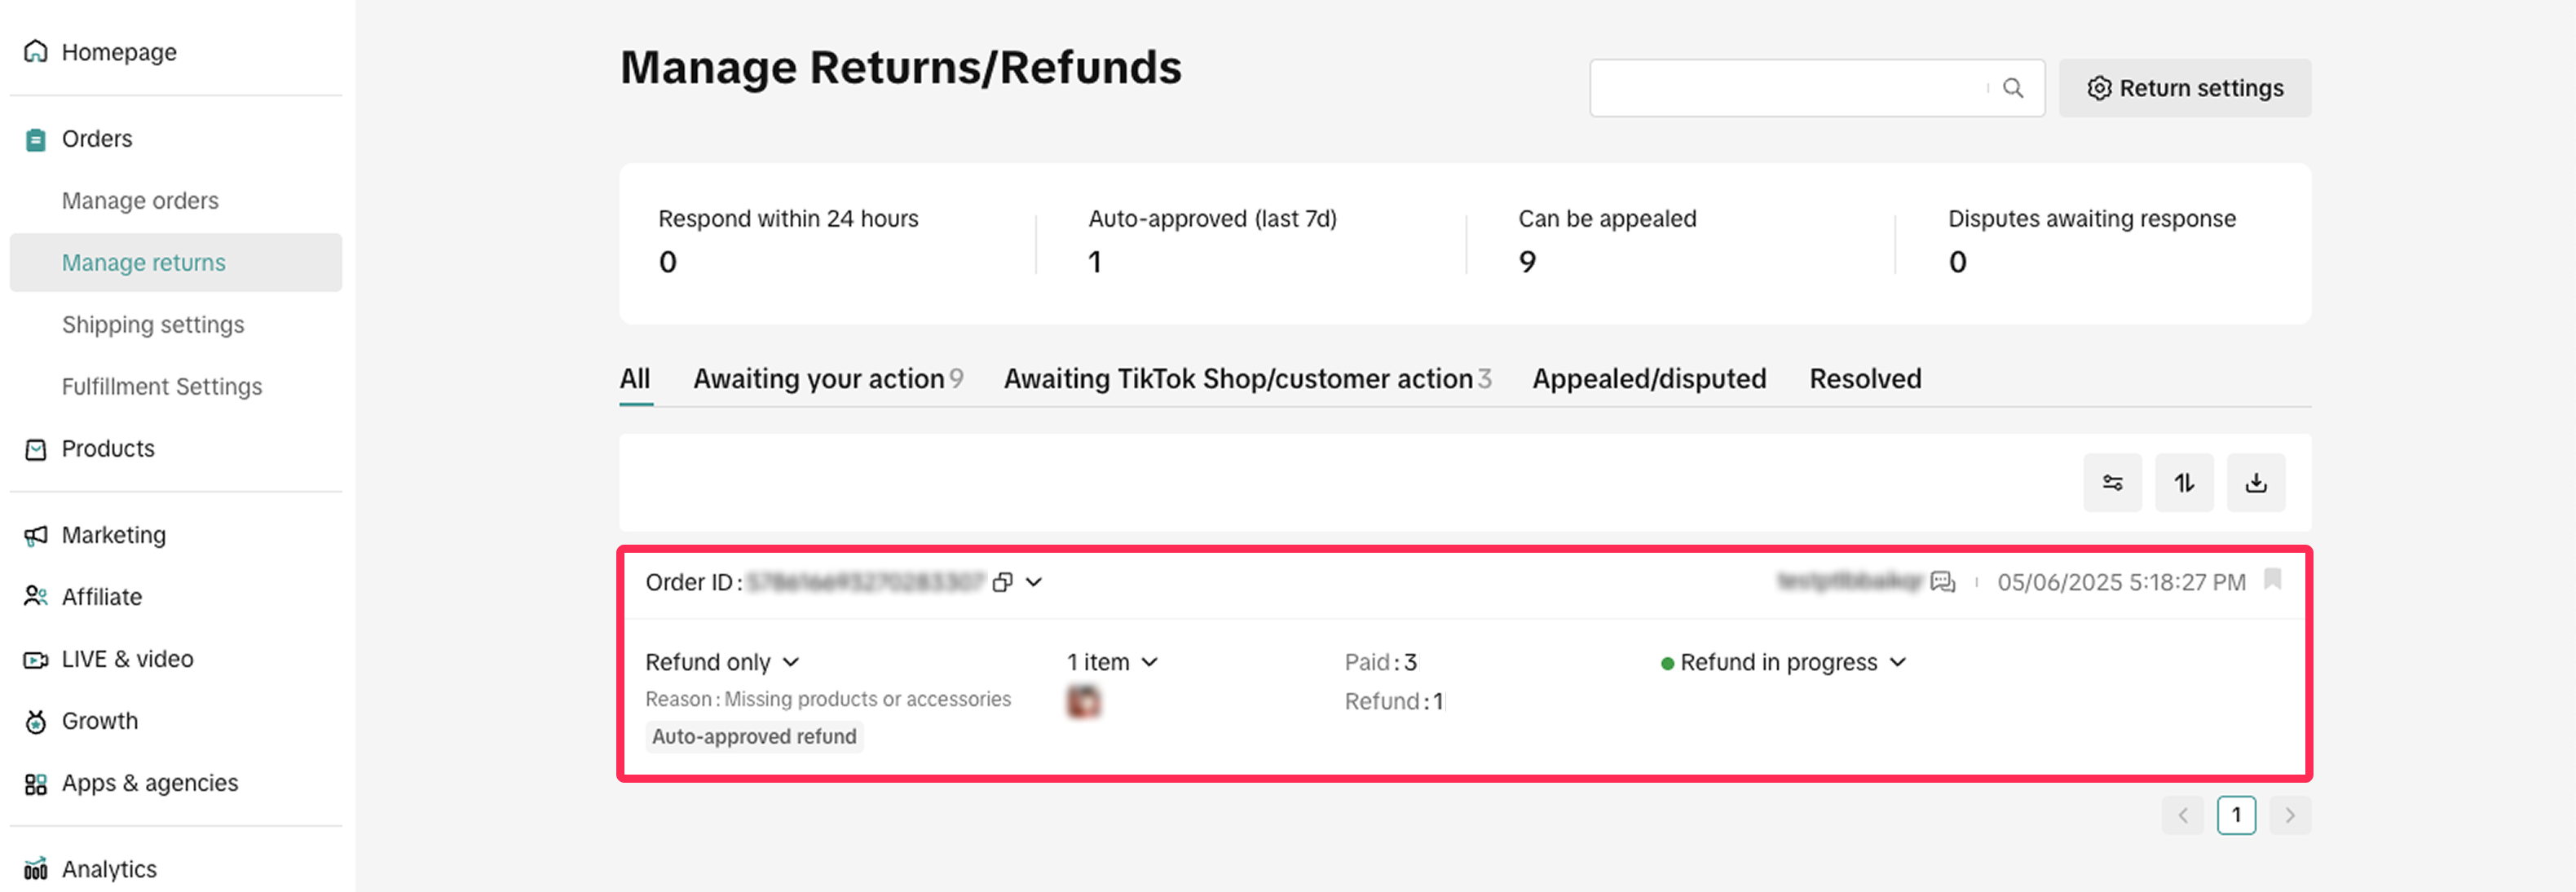Open chat with the customer icon
The height and width of the screenshot is (892, 2576).
(x=1942, y=582)
